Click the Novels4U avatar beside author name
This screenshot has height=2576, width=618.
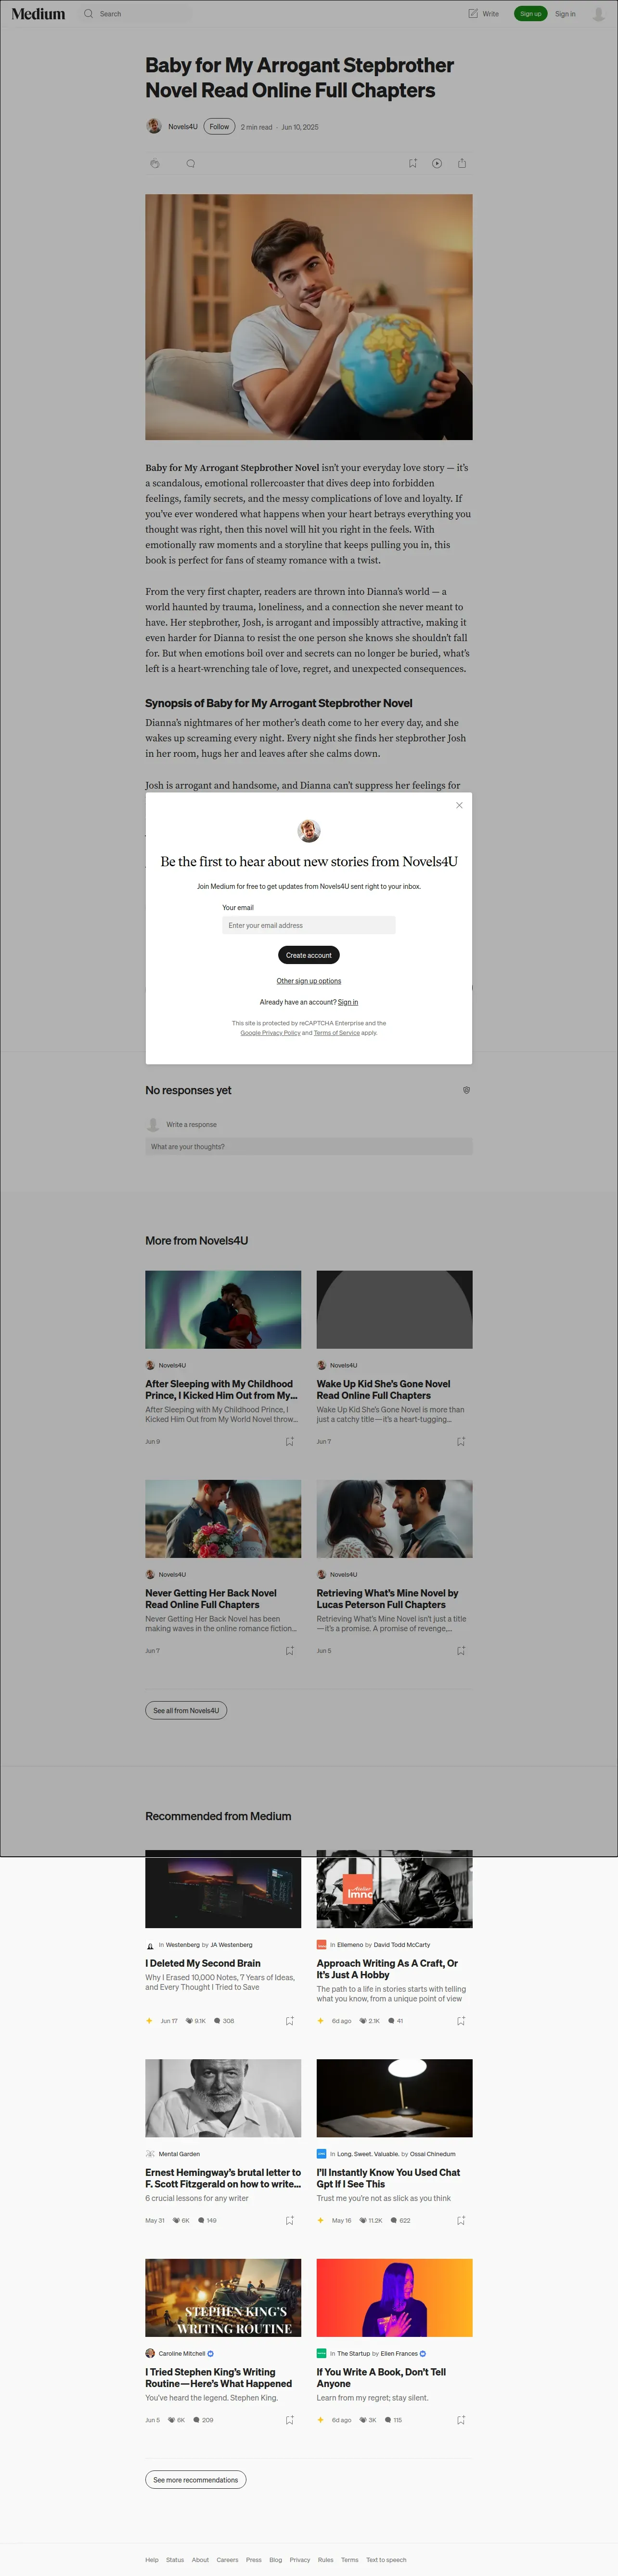[x=154, y=126]
